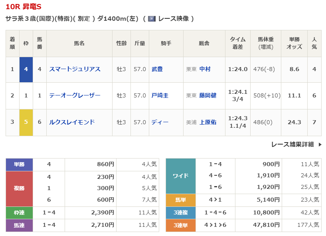326x236 pixels.
Task: Open jockey 武豊 profile
Action: pyautogui.click(x=157, y=69)
